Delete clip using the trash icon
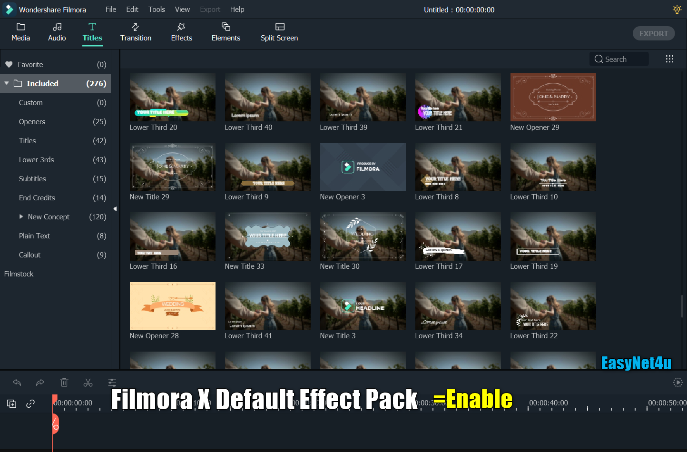The image size is (687, 452). click(64, 382)
